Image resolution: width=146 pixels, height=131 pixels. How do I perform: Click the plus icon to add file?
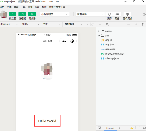(x=100, y=24)
